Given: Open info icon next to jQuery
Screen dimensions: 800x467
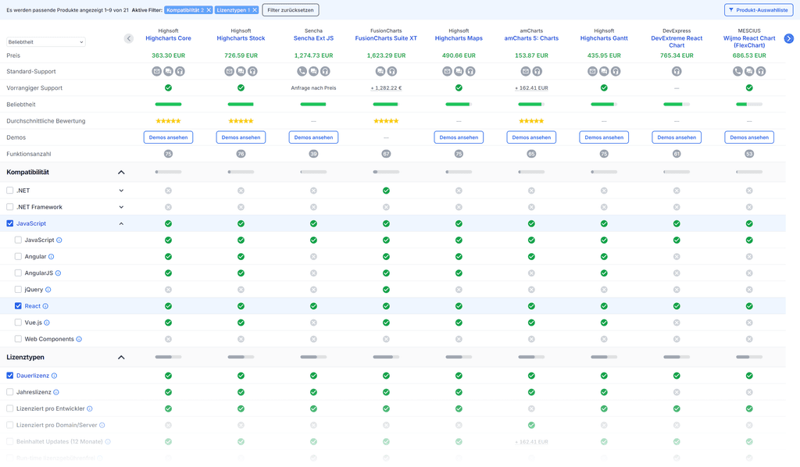Looking at the screenshot, I should pos(48,290).
